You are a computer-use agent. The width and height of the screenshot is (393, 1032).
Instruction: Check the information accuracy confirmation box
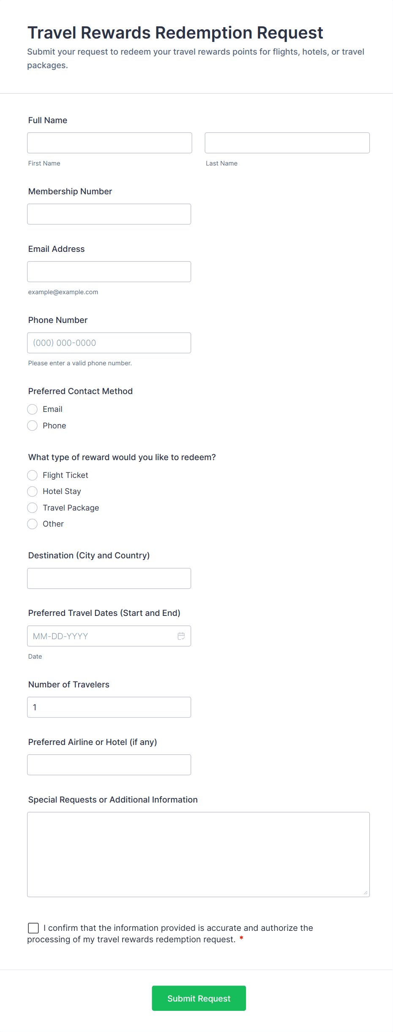(33, 928)
